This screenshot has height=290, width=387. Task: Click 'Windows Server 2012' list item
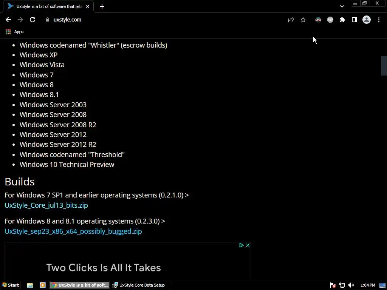point(53,135)
